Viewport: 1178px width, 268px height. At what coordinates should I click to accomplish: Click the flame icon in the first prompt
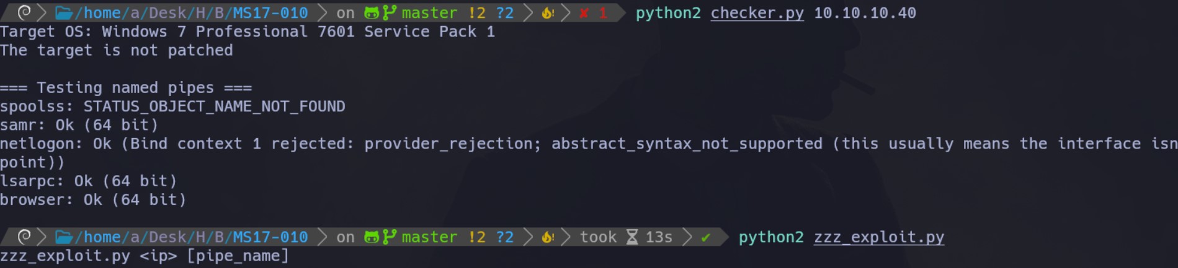548,12
